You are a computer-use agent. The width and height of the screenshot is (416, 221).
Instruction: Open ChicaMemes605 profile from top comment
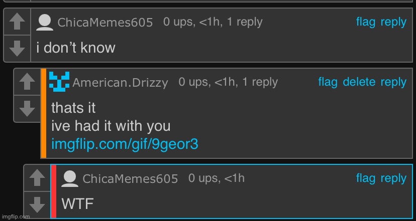click(x=105, y=23)
